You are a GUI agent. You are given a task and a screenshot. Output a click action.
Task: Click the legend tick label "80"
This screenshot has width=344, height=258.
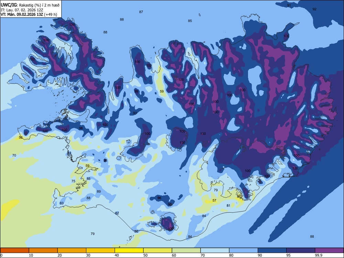(x=231, y=255)
